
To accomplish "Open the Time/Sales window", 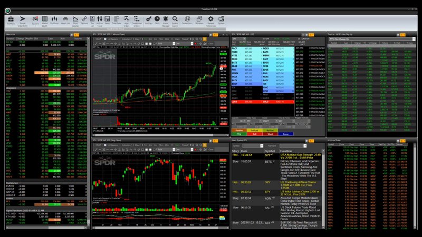I will [117, 21].
